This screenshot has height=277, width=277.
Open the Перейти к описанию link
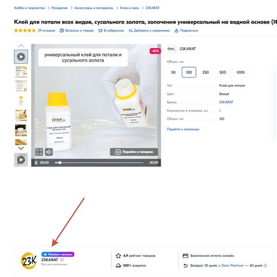click(183, 129)
